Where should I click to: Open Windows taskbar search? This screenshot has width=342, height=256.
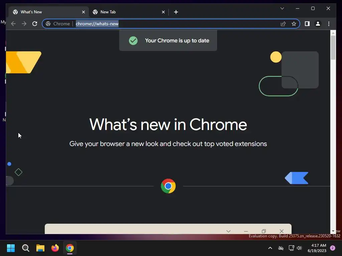[25, 248]
